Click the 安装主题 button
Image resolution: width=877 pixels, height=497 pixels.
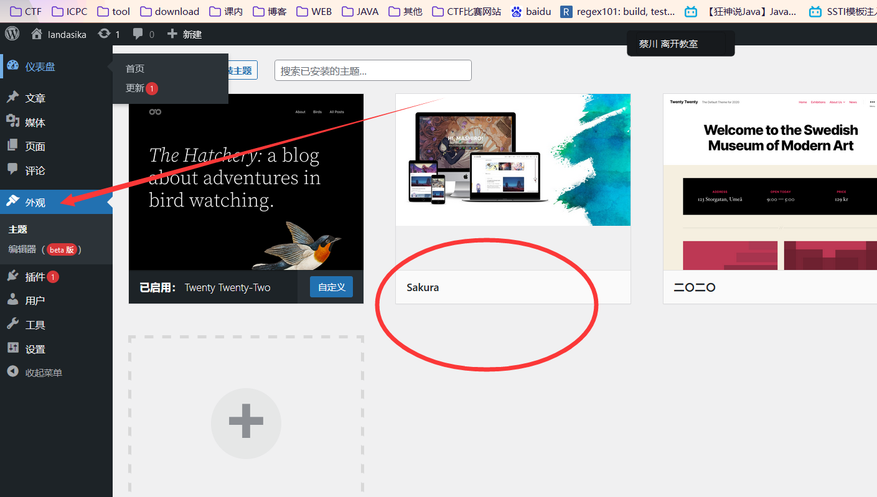point(243,70)
